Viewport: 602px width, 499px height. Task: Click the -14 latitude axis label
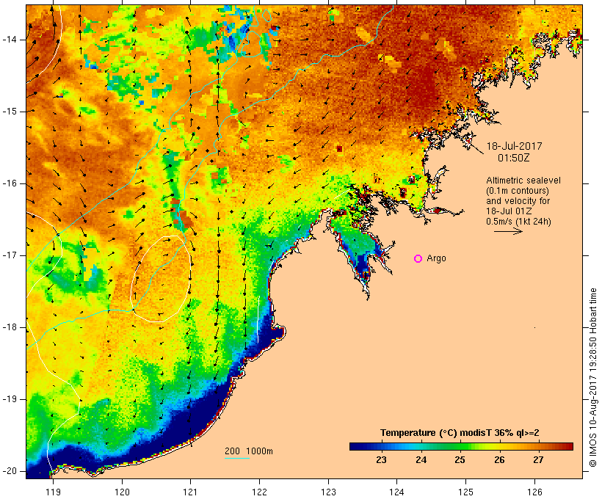tap(10, 40)
